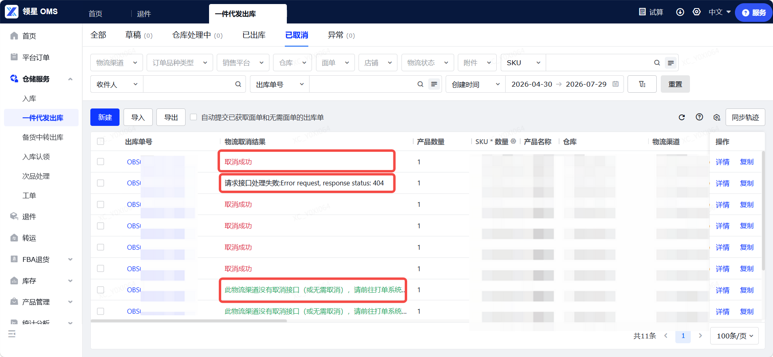
Task: Click the 库存 sidebar icon
Action: pyautogui.click(x=14, y=280)
